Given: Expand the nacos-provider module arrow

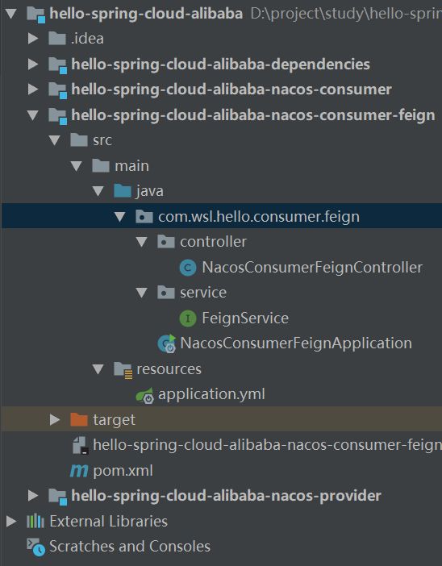Looking at the screenshot, I should (x=33, y=496).
